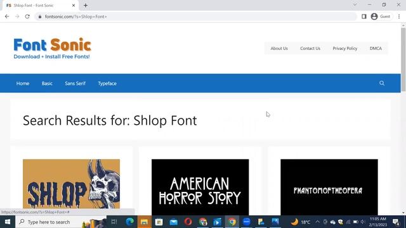Open the About Us page
The image size is (406, 228).
tap(279, 48)
